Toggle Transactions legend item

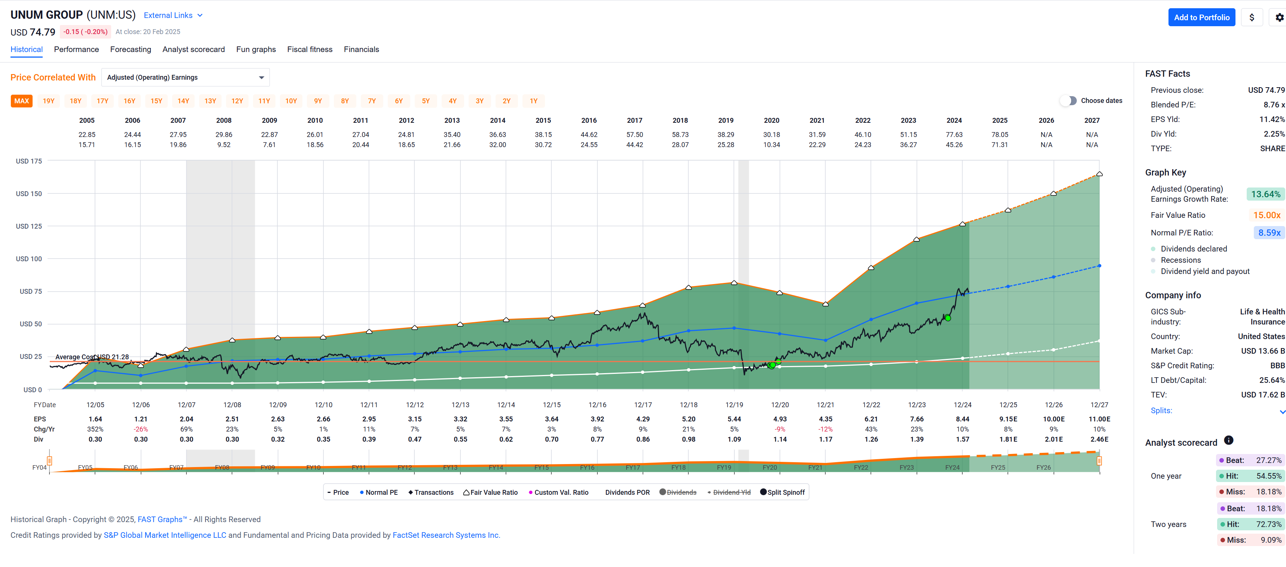point(431,492)
